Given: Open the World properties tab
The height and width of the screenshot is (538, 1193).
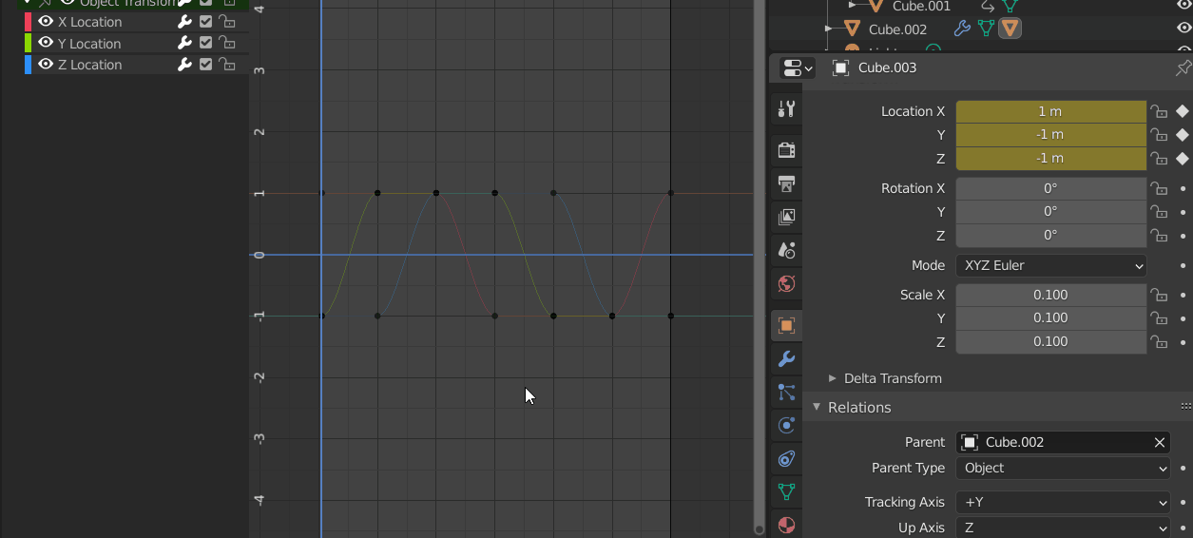Looking at the screenshot, I should (786, 283).
